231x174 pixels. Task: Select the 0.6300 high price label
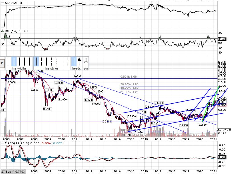click(159, 103)
